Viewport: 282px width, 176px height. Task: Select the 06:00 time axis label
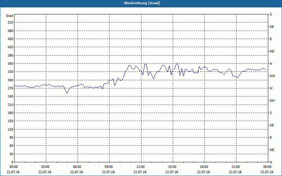(x=78, y=167)
